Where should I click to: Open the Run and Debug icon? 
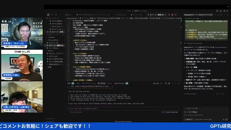56,15
